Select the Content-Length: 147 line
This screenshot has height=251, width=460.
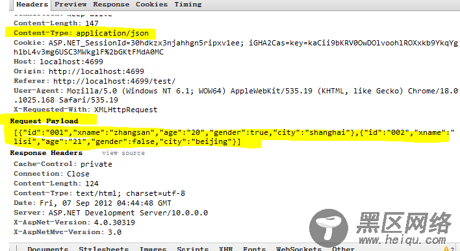[56, 23]
